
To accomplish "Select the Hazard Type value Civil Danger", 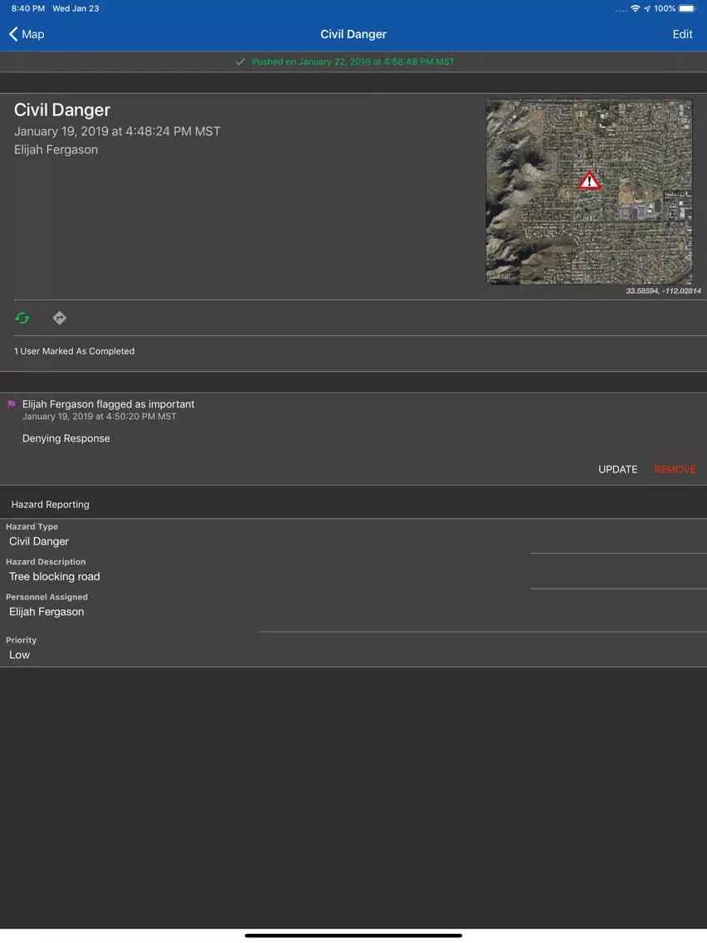I will 39,541.
